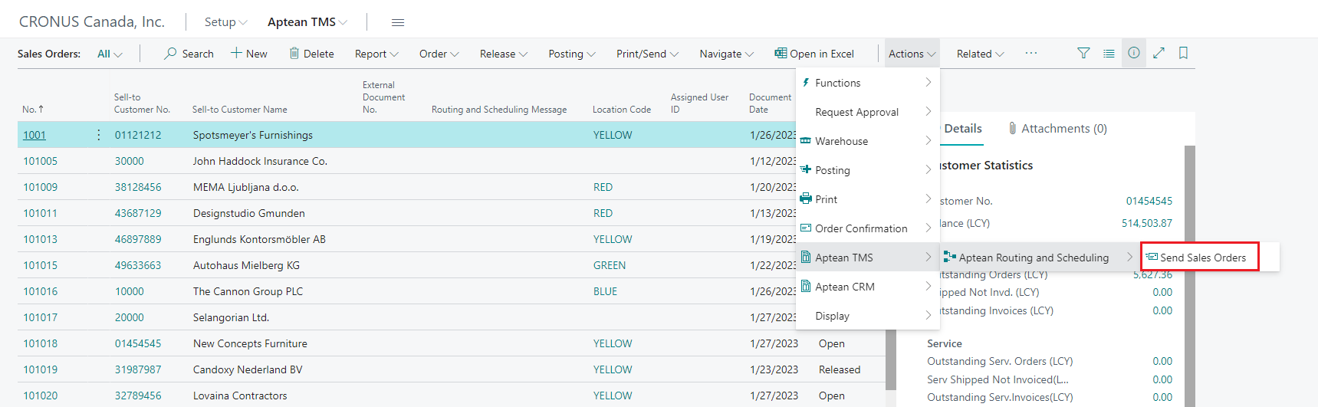This screenshot has height=407, width=1318.
Task: Click the expand page arrows icon
Action: tap(1159, 53)
